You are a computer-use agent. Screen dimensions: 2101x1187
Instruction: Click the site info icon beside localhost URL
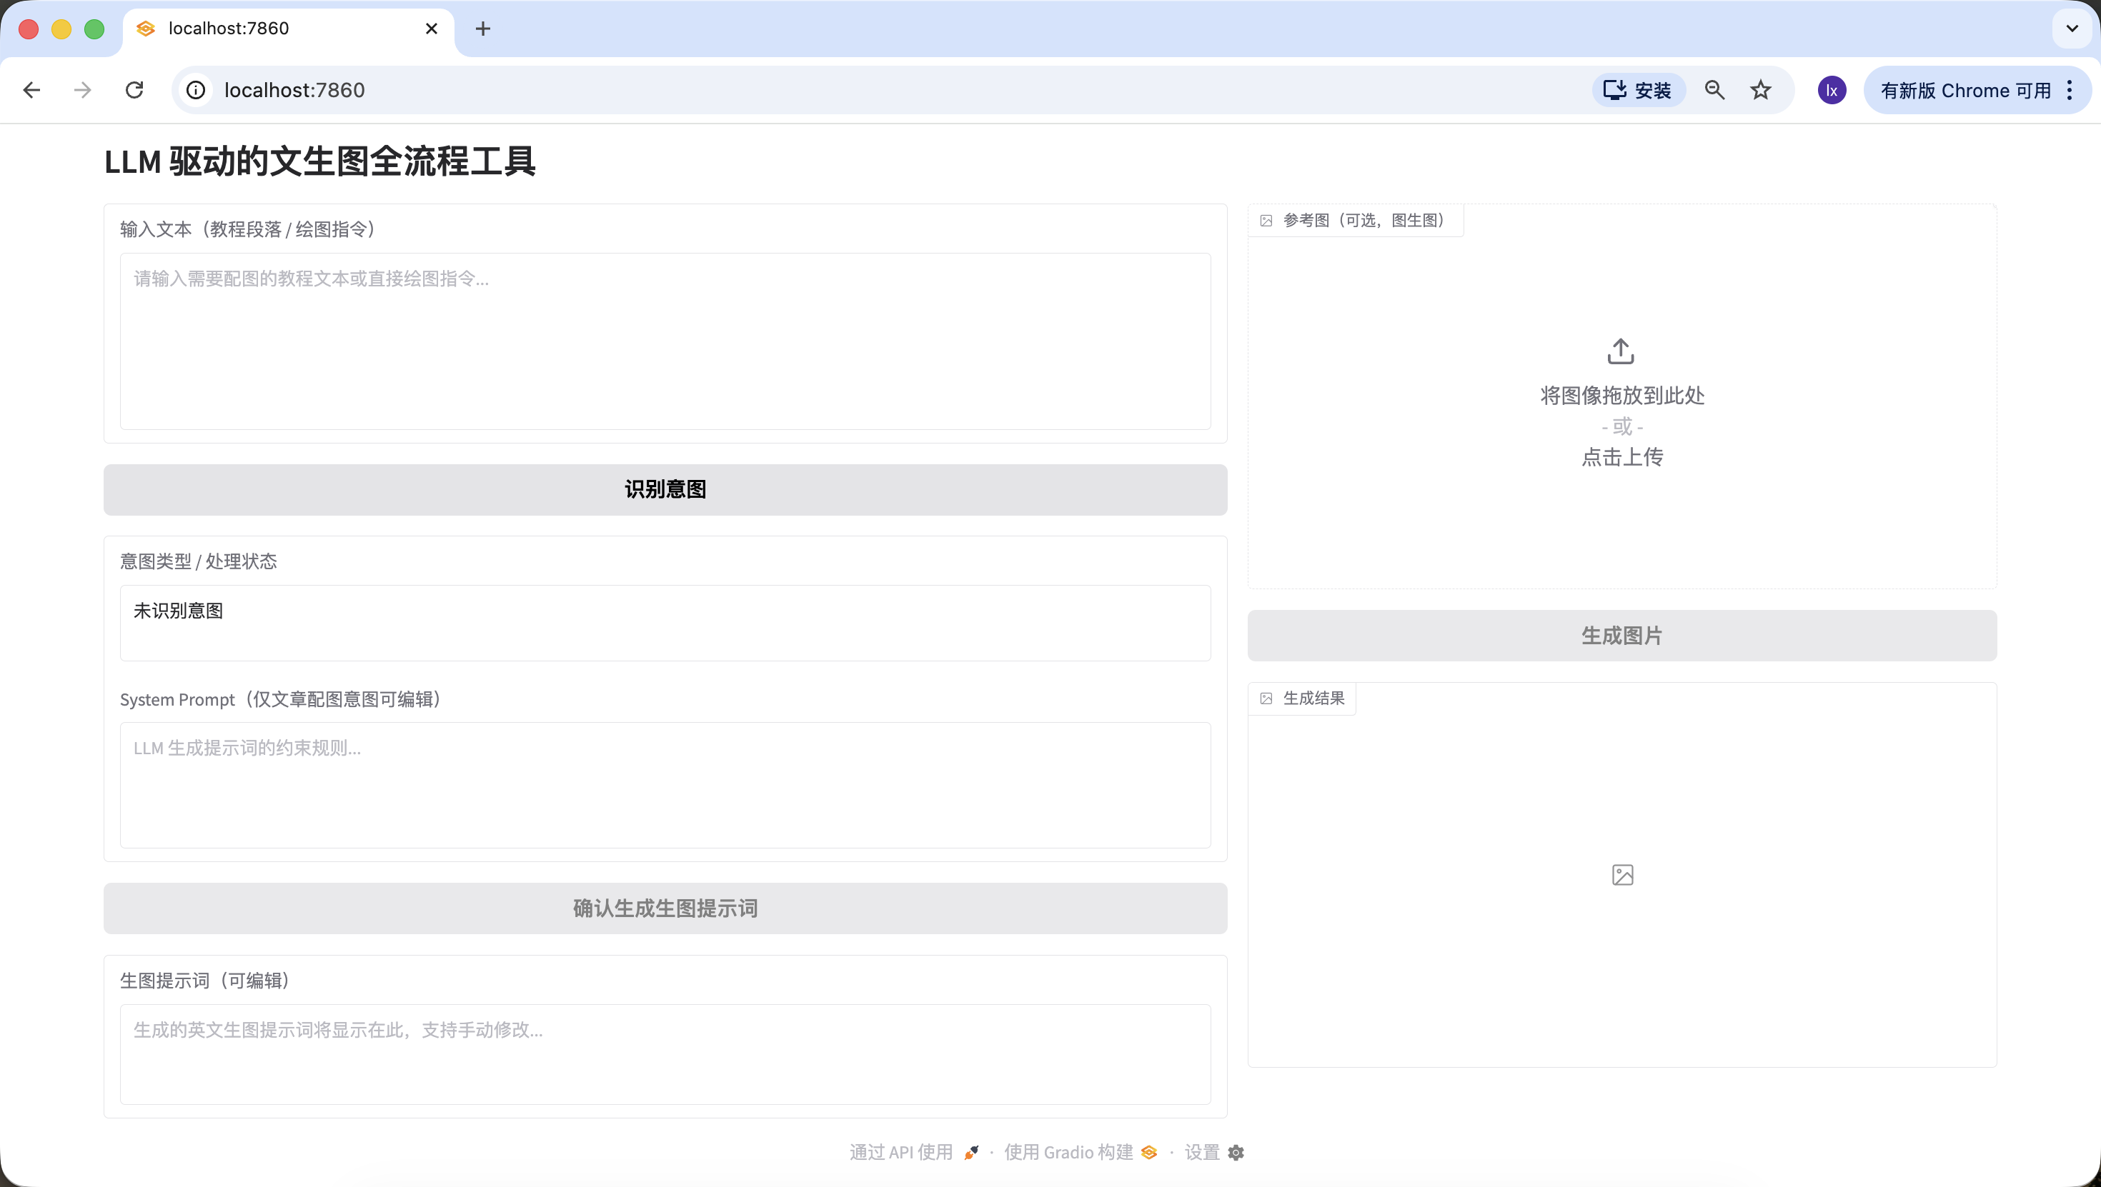click(x=196, y=90)
